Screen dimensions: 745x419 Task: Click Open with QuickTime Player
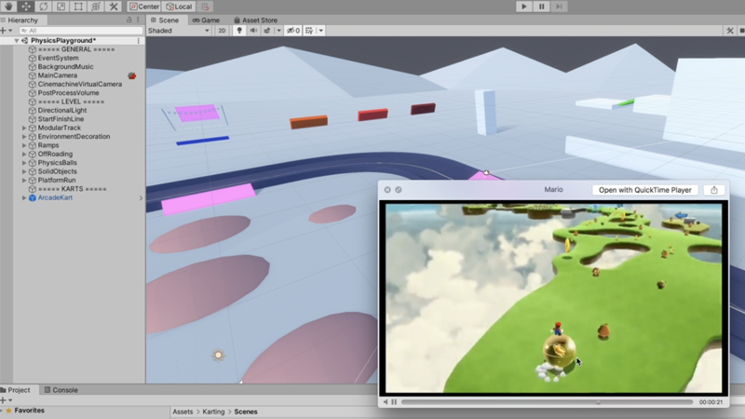pyautogui.click(x=644, y=190)
